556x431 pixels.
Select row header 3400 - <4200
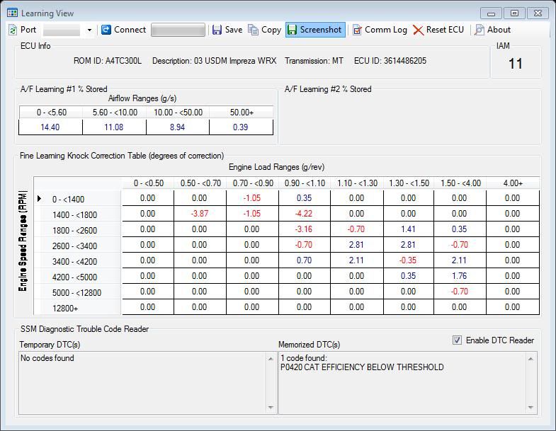coord(77,262)
